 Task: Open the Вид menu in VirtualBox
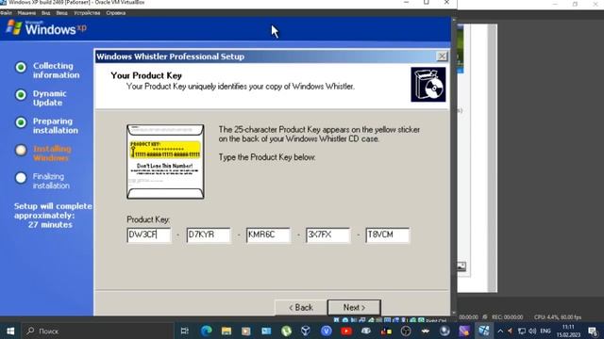(x=46, y=13)
